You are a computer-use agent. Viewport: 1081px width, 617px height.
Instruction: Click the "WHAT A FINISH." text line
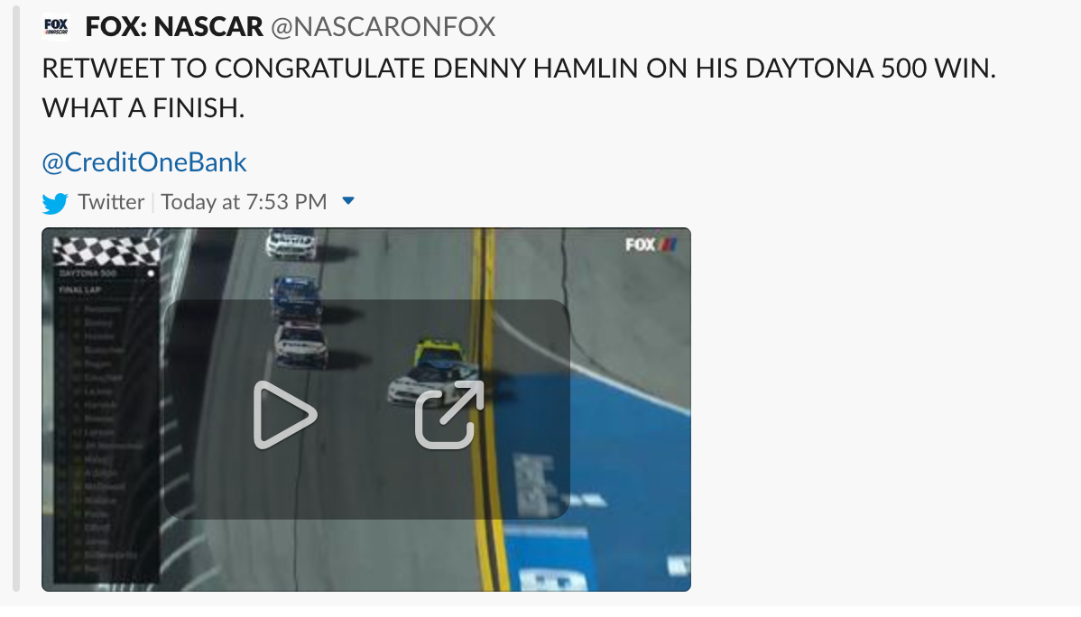click(x=143, y=110)
